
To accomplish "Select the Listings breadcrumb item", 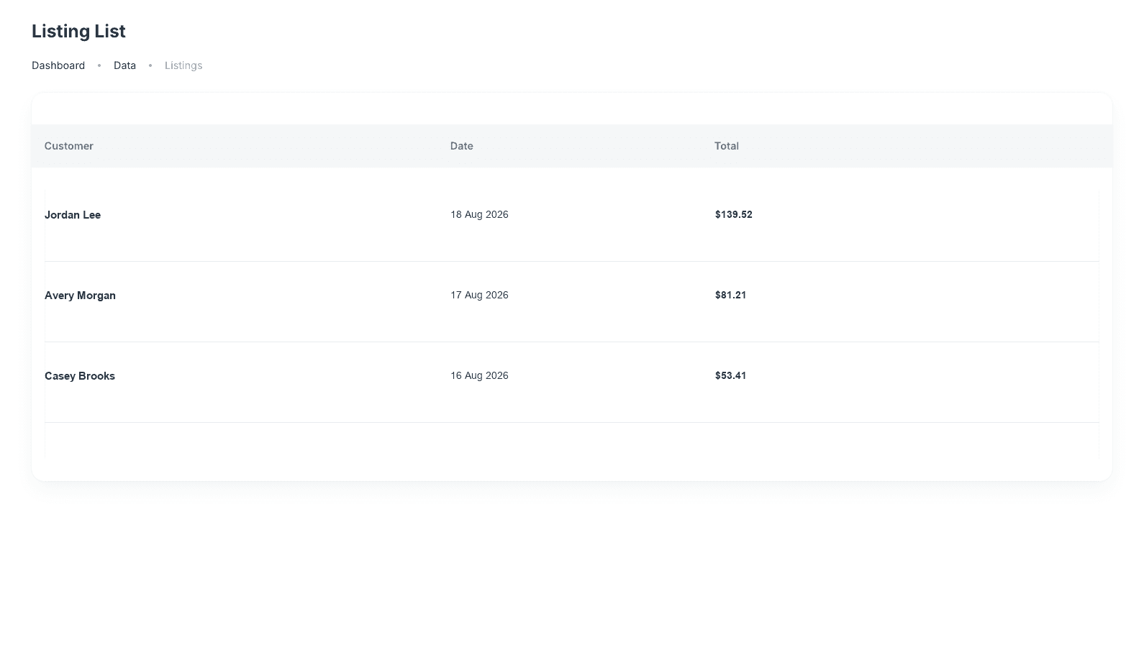I will (x=183, y=65).
